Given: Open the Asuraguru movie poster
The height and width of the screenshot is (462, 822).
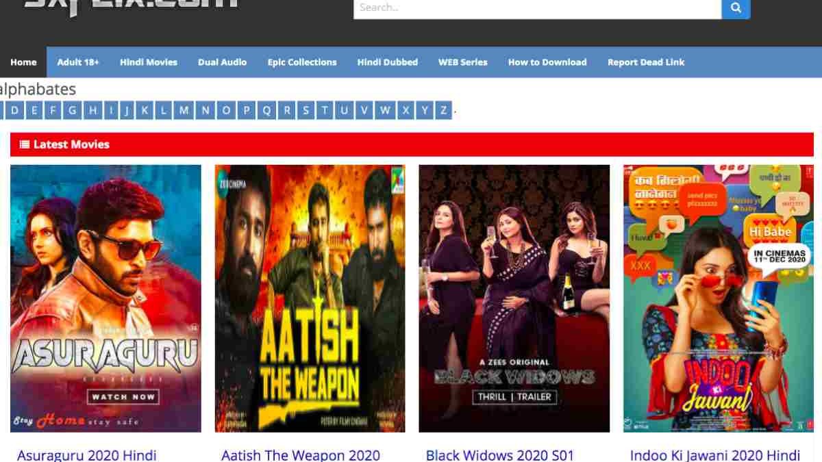Looking at the screenshot, I should point(105,298).
